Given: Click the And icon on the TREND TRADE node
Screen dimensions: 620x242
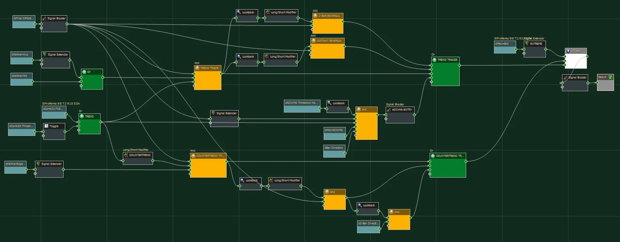Looking at the screenshot, I should (x=197, y=68).
